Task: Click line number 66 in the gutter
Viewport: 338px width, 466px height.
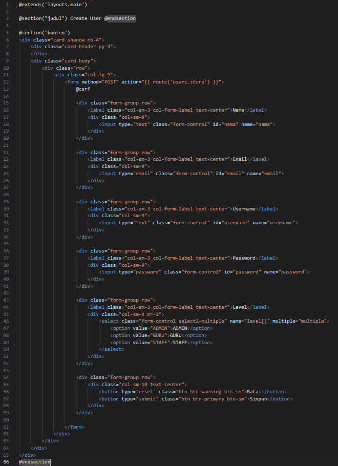Action: tap(6, 462)
